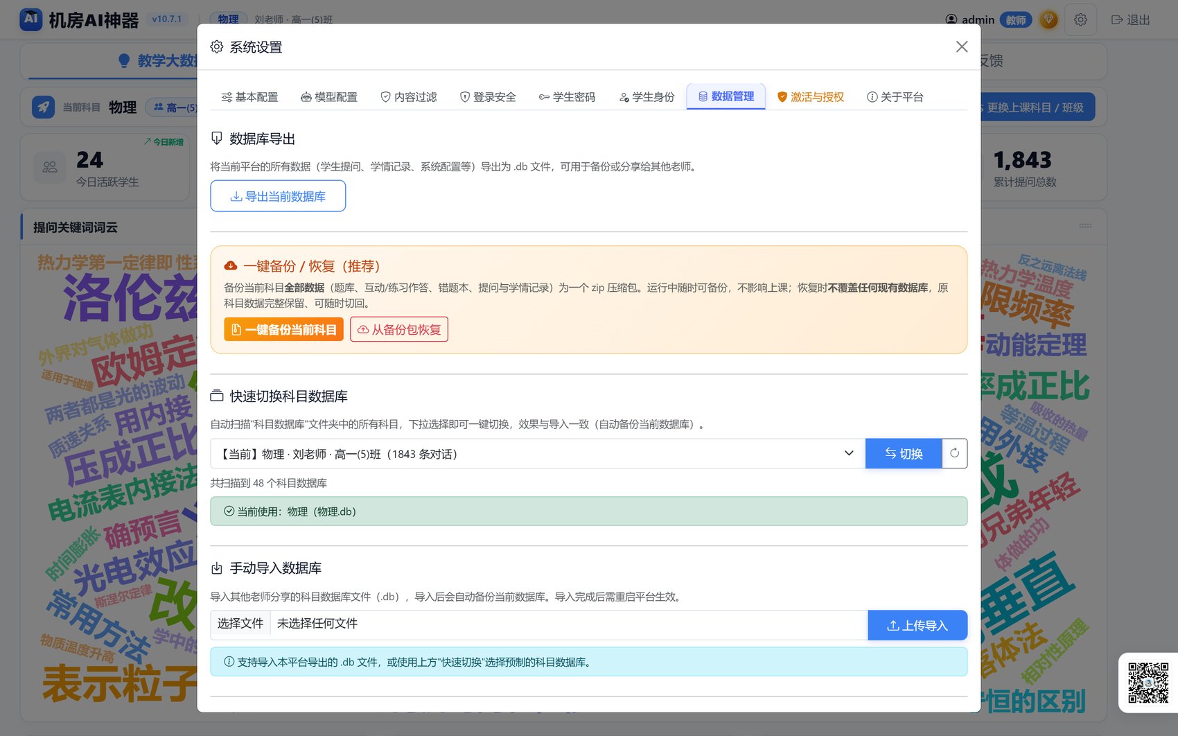The height and width of the screenshot is (736, 1178).
Task: Switch to the 模型配置 tab
Action: click(x=329, y=97)
